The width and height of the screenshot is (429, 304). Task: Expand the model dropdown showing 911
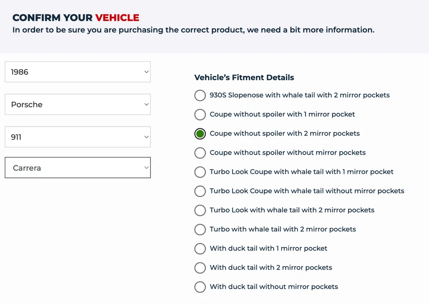coord(77,137)
